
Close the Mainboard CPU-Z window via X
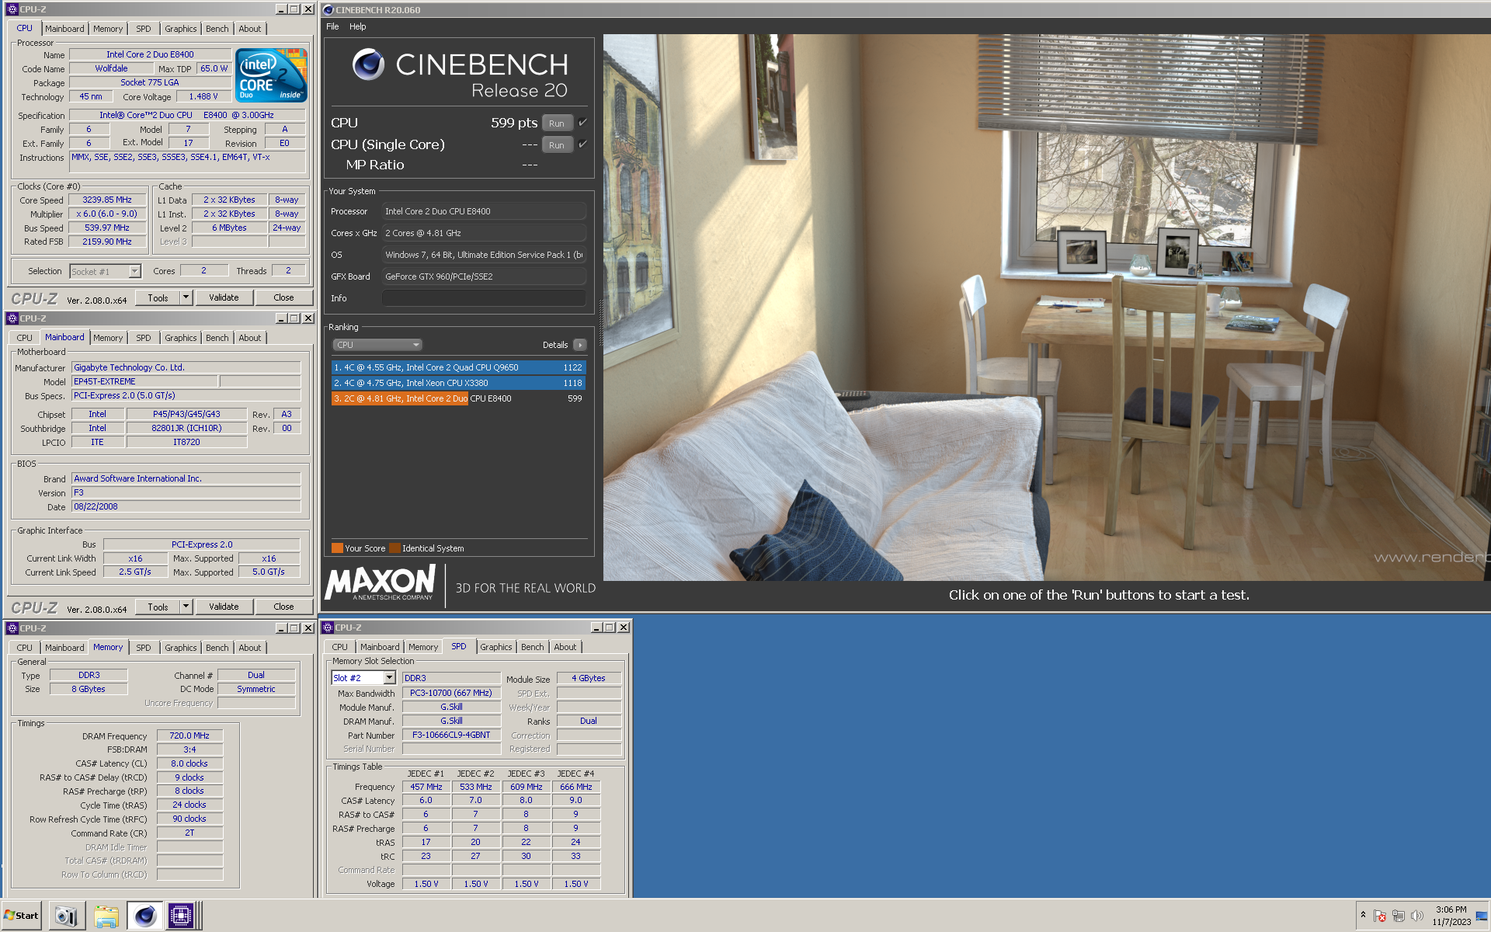tap(308, 318)
